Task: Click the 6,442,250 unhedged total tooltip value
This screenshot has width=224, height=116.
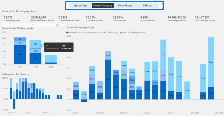Action: (66, 49)
